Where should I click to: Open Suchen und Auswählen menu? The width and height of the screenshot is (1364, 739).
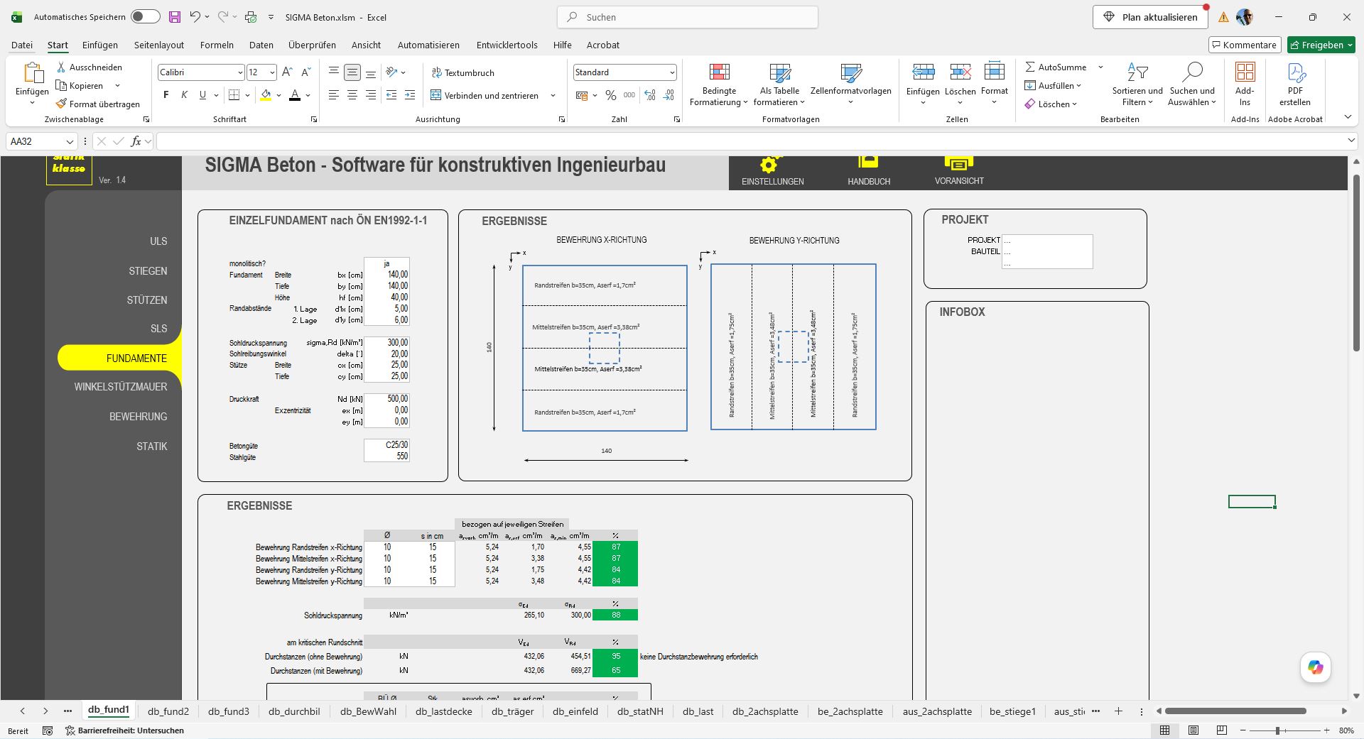coord(1192,85)
